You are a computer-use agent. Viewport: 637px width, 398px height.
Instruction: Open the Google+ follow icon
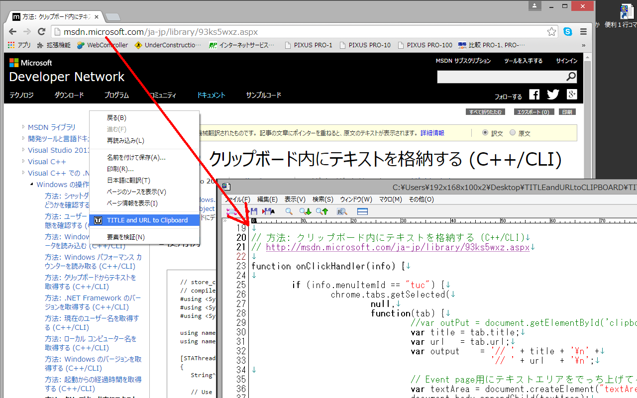tap(572, 95)
